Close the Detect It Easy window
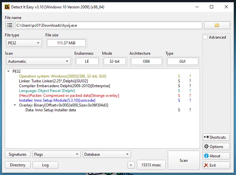The height and width of the screenshot is (175, 236). pos(226,7)
